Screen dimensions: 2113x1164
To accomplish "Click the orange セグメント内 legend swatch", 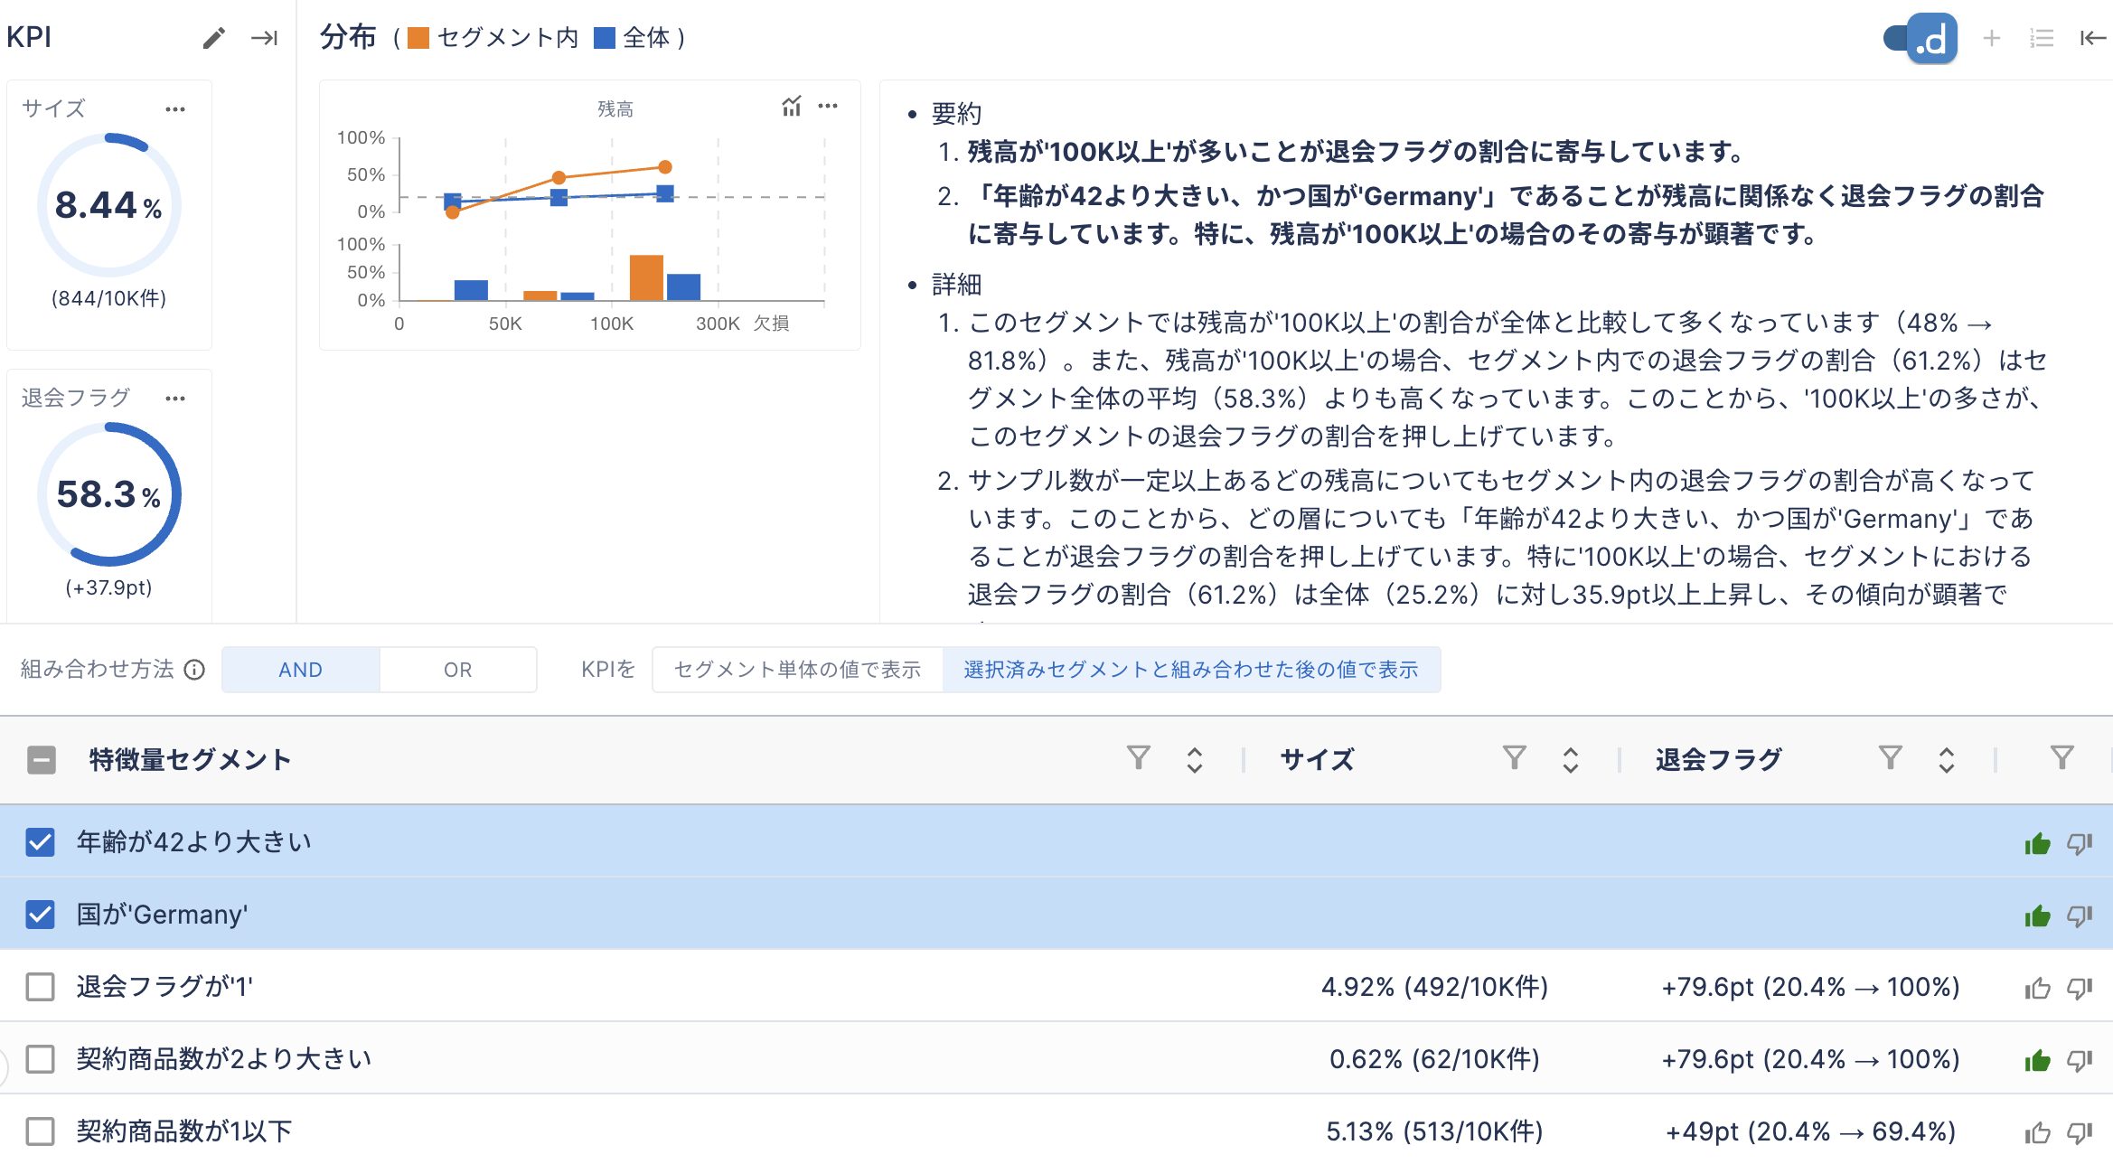I will click(418, 38).
